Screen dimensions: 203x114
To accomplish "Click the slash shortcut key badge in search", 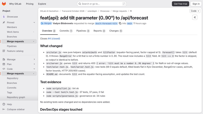I will pyautogui.click(x=124, y=4).
